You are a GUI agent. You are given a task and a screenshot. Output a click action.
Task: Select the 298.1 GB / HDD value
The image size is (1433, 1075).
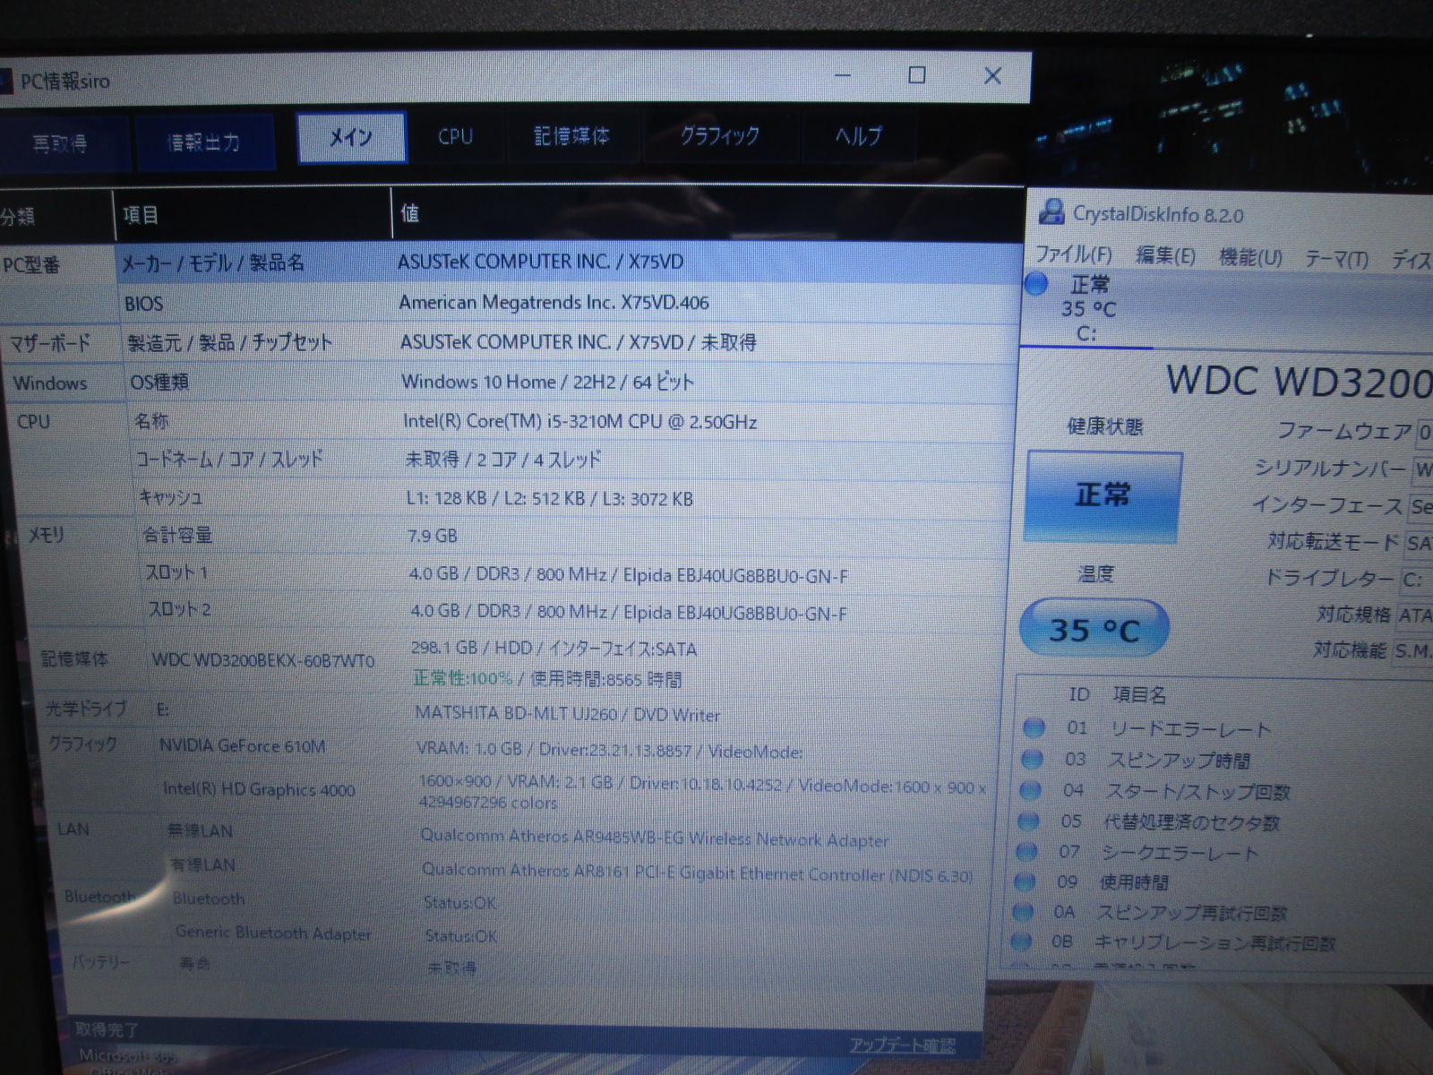553,648
